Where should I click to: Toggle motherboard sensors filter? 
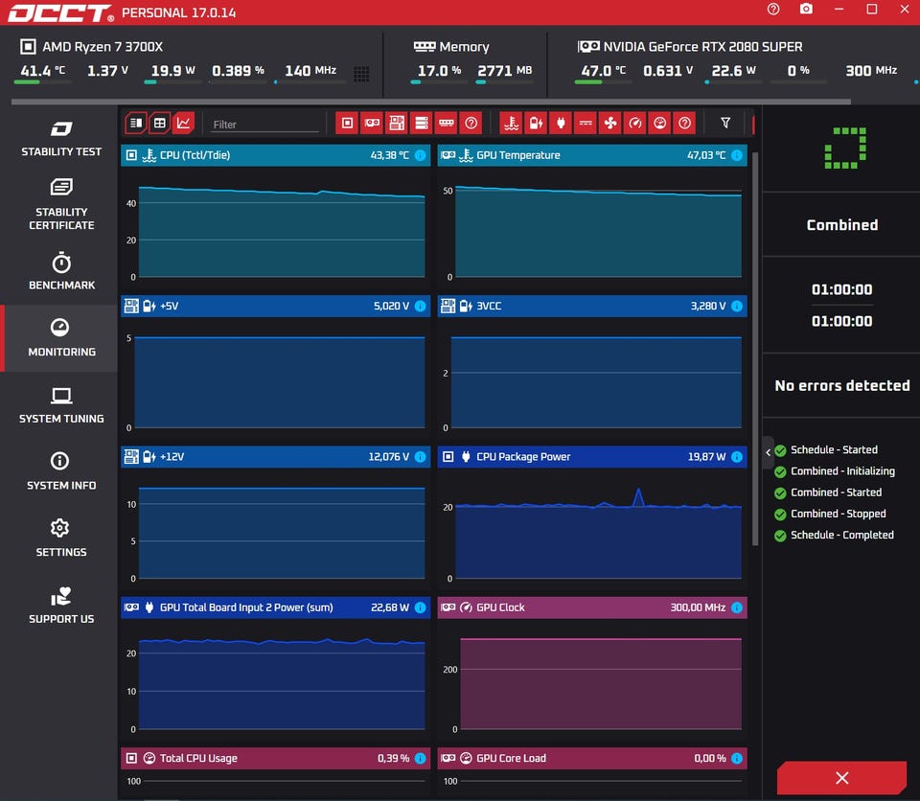pyautogui.click(x=397, y=124)
